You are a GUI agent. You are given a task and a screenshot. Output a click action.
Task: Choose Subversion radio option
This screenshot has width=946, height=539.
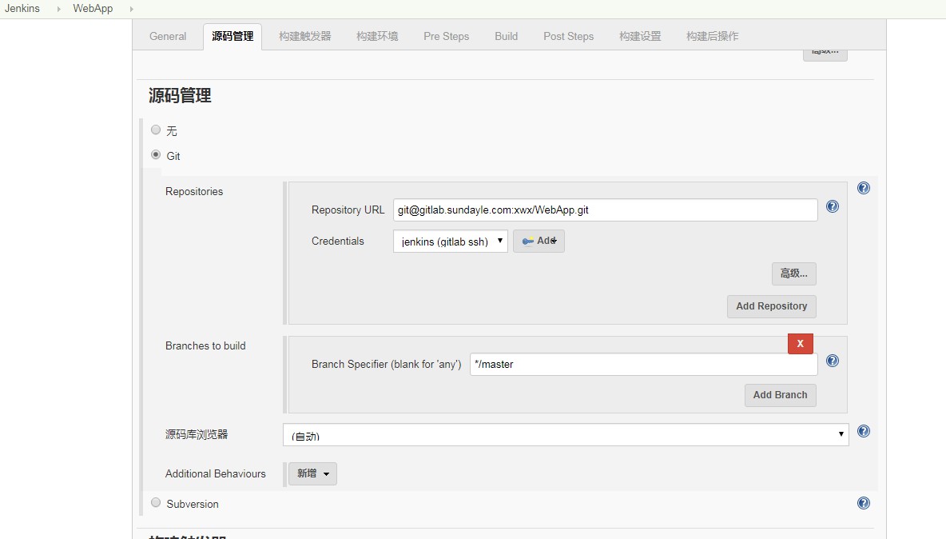156,503
